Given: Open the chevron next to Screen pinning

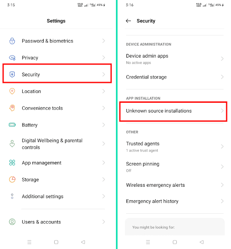Looking at the screenshot, I should tap(222, 167).
